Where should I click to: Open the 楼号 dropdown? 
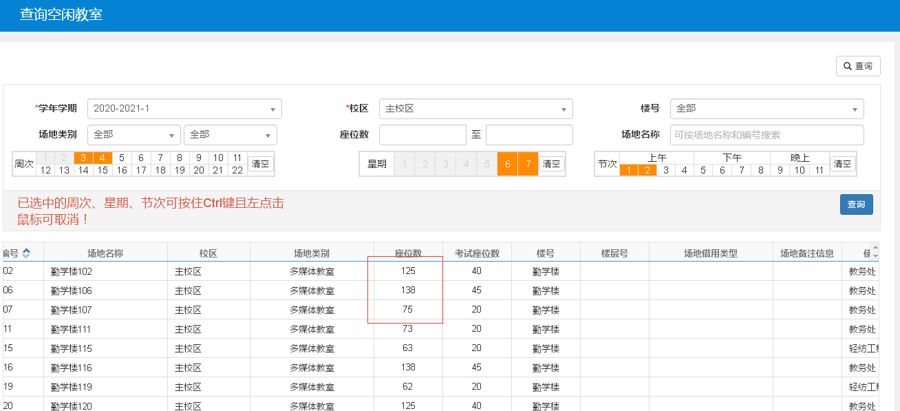[767, 109]
